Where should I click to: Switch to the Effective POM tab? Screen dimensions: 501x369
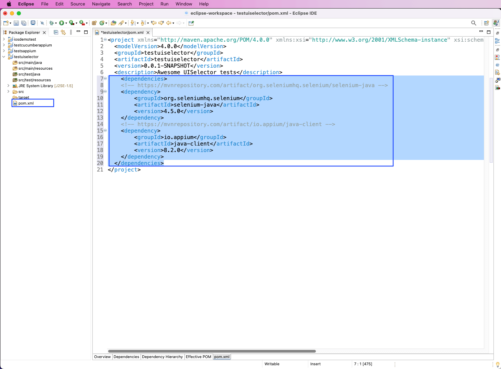point(198,357)
